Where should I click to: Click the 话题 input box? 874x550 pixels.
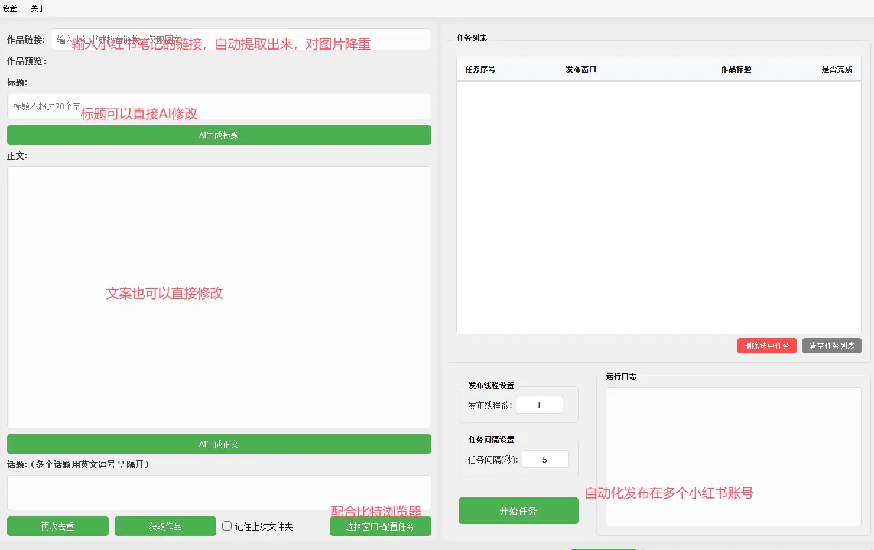click(x=219, y=492)
